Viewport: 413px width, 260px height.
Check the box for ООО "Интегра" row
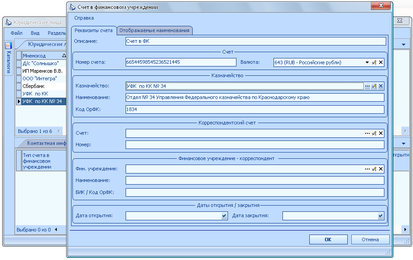[18, 79]
